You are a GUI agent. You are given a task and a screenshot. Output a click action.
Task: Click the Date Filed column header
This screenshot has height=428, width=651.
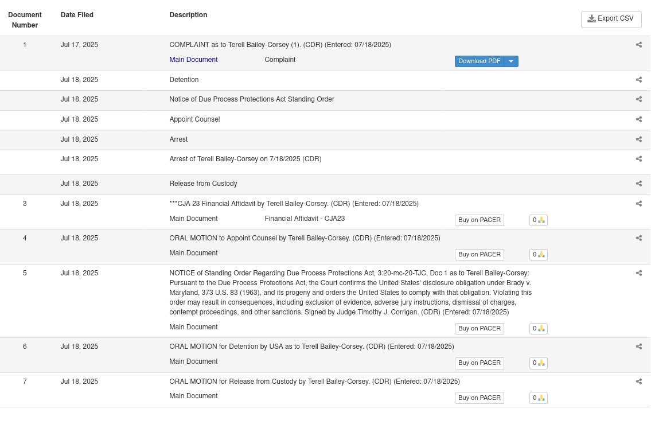77,15
